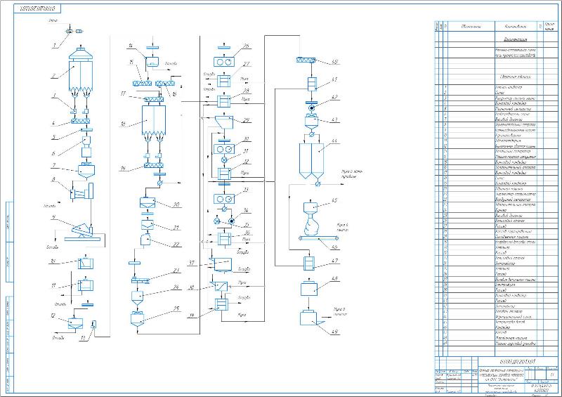
Task: Click the position number label "18"
Action: coord(123,124)
